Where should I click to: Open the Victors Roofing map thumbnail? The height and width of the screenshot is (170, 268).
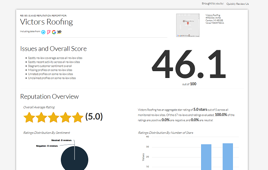(188, 25)
